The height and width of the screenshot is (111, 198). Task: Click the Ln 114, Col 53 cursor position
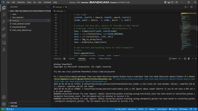(120, 109)
